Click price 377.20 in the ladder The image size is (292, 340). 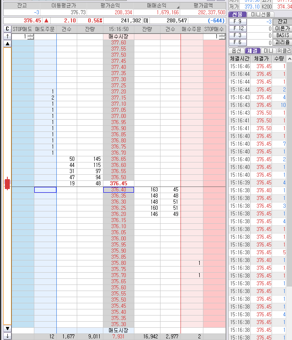pos(118,91)
